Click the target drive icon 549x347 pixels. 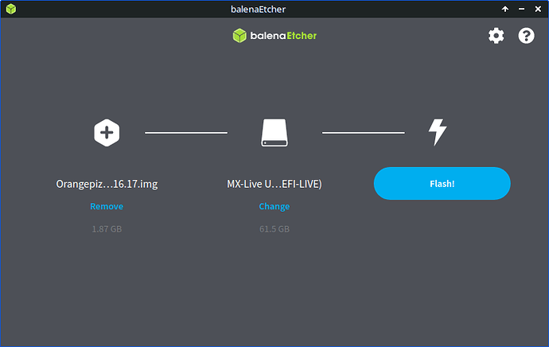click(274, 132)
